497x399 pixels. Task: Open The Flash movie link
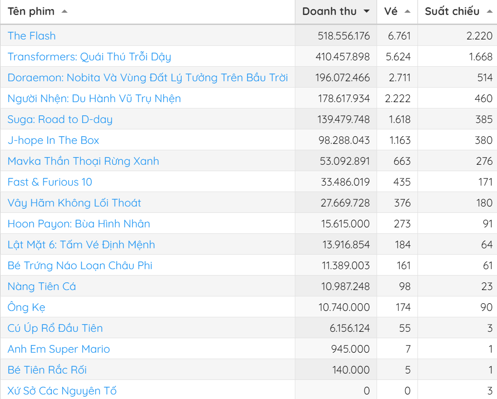pos(32,36)
